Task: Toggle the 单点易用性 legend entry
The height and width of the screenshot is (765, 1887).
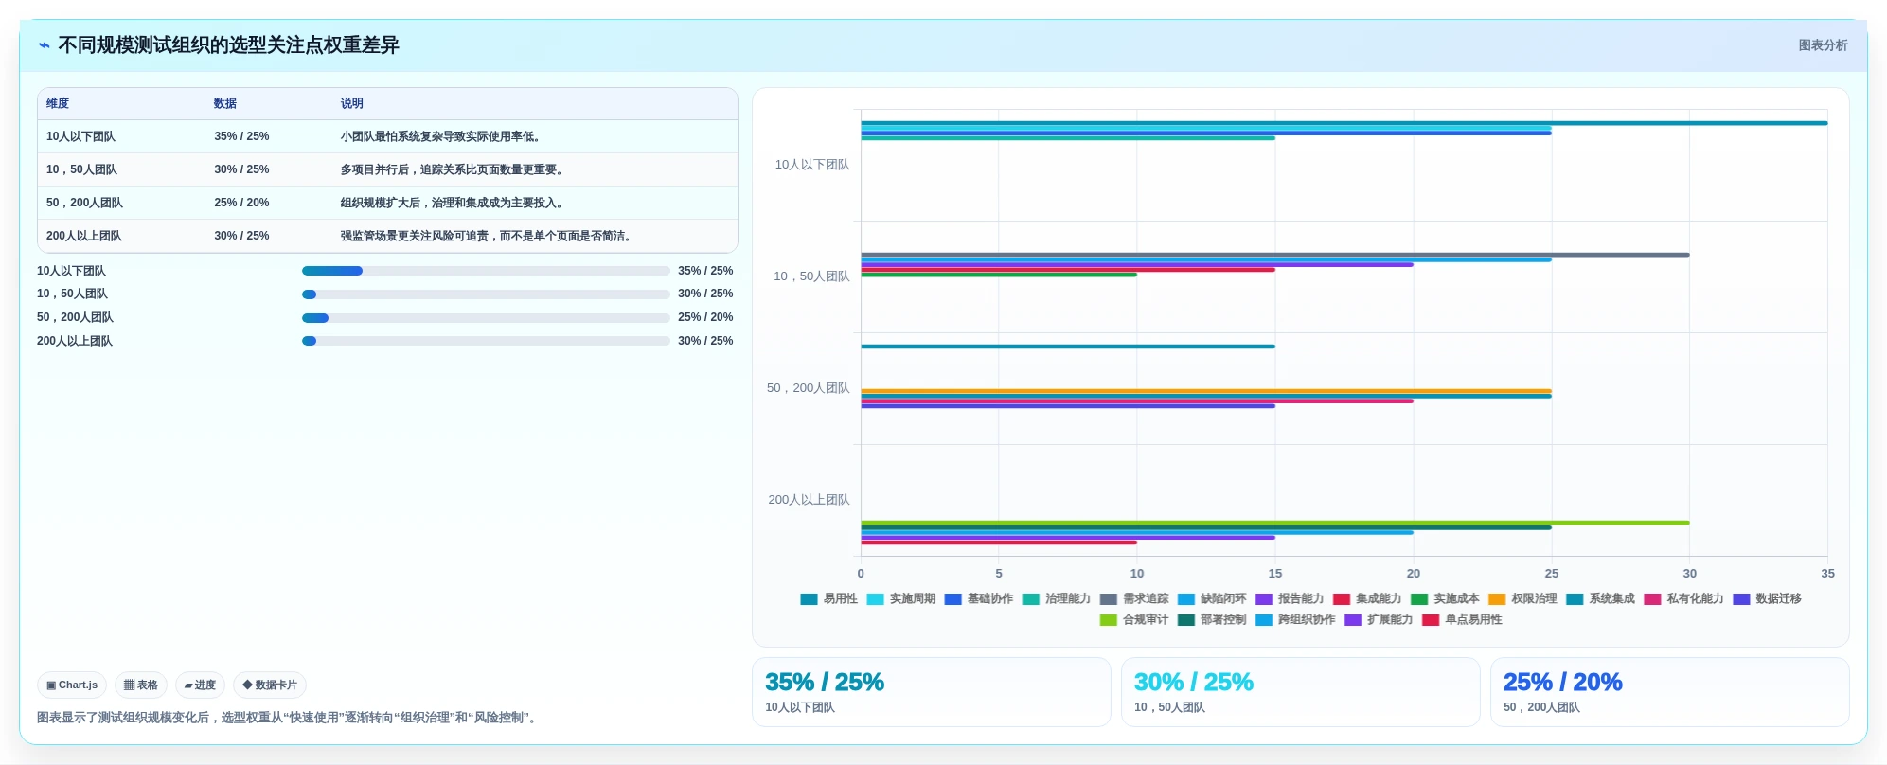Action: 1462,620
